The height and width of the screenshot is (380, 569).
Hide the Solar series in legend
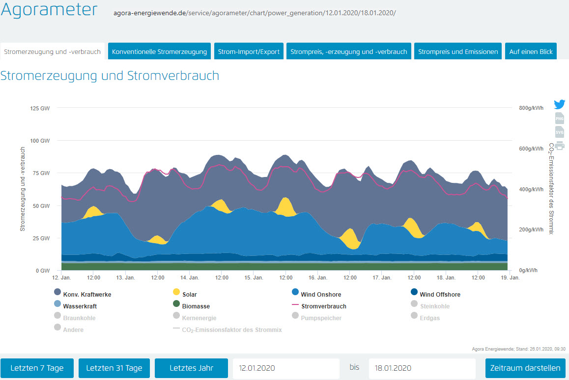coord(189,294)
